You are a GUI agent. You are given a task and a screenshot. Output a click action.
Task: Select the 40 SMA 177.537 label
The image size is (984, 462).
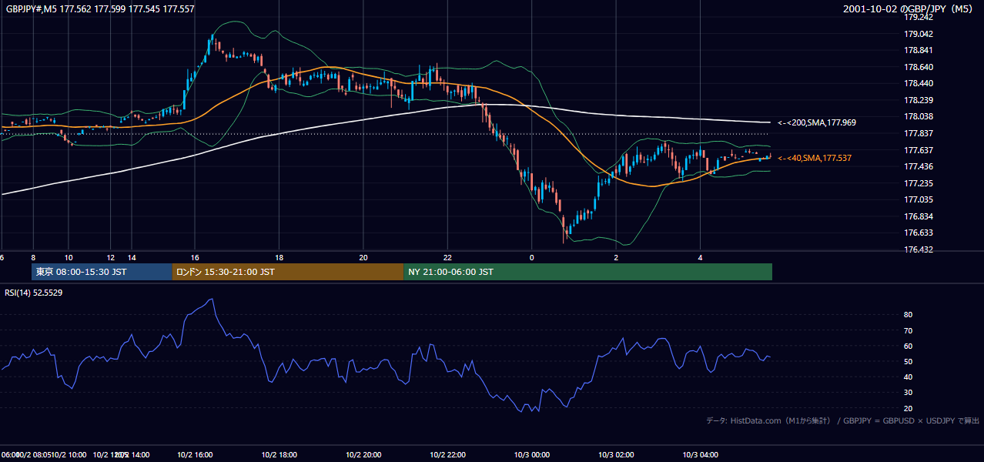click(815, 158)
